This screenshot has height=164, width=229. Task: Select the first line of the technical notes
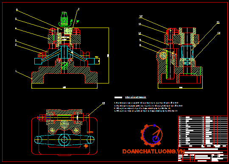point(146,103)
